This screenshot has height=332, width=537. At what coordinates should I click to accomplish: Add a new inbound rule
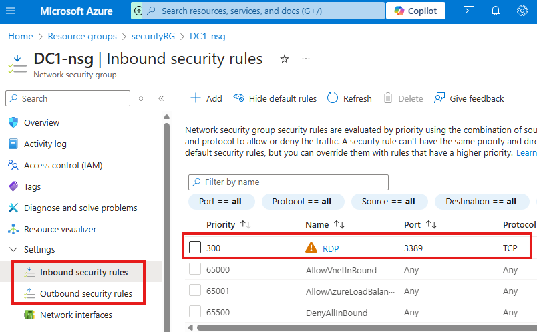pyautogui.click(x=206, y=98)
